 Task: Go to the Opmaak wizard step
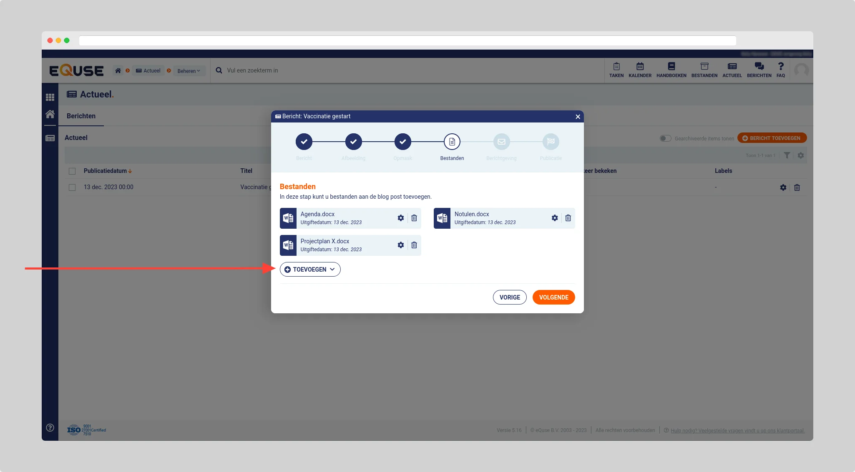pyautogui.click(x=402, y=142)
